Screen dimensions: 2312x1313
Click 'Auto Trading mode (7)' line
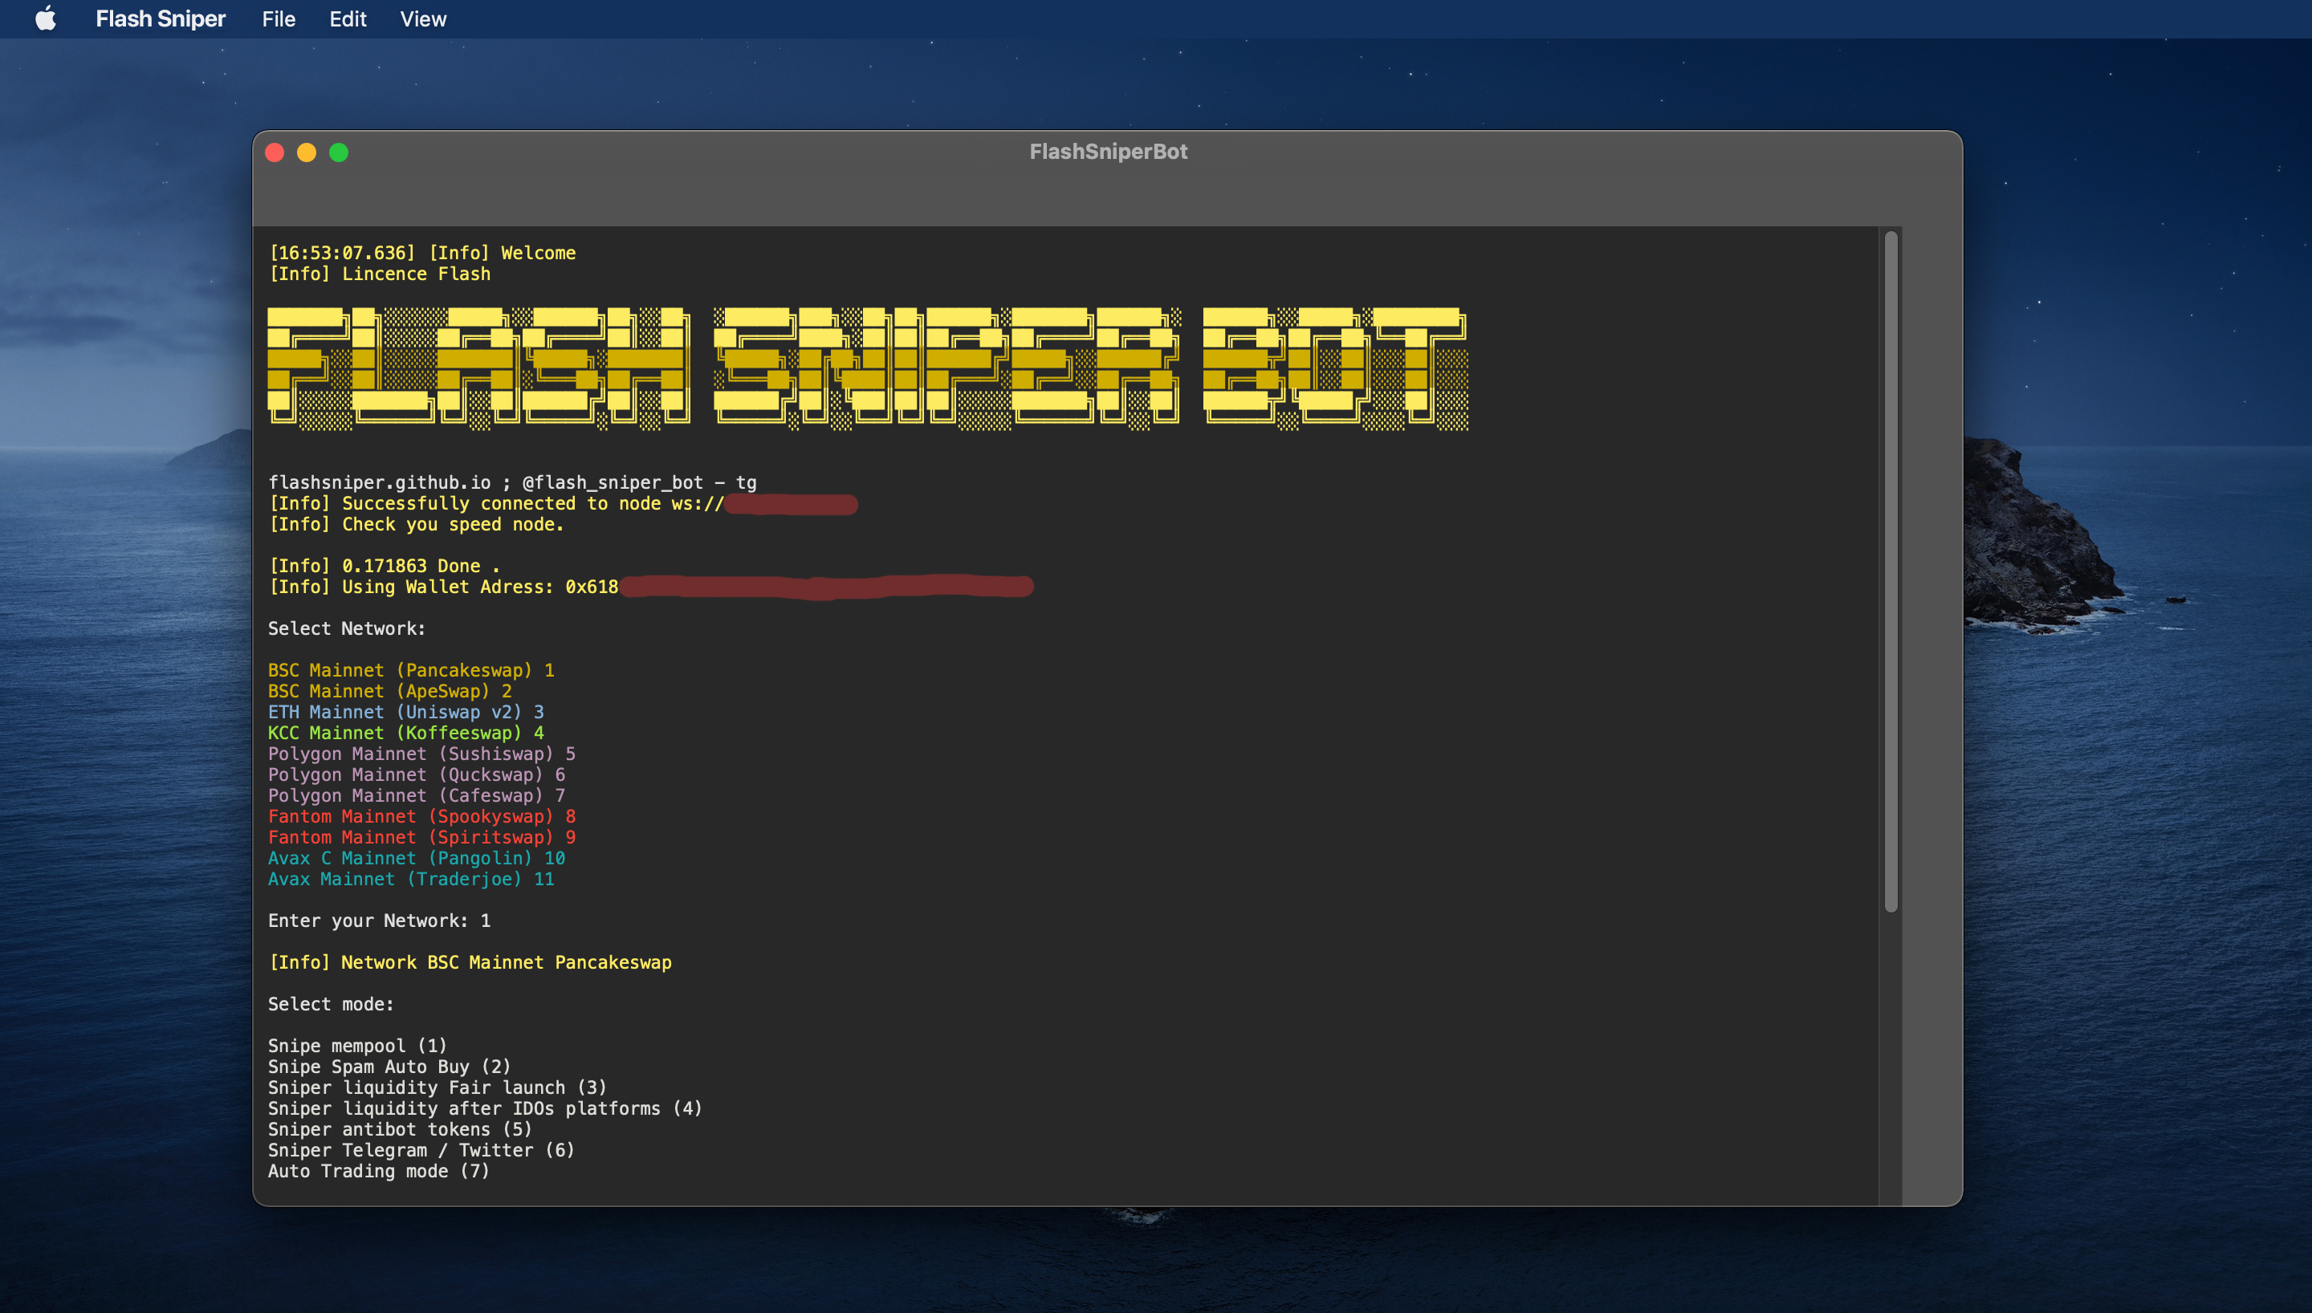379,1172
